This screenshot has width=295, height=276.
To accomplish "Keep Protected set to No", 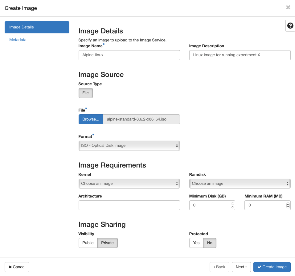I will pyautogui.click(x=210, y=243).
